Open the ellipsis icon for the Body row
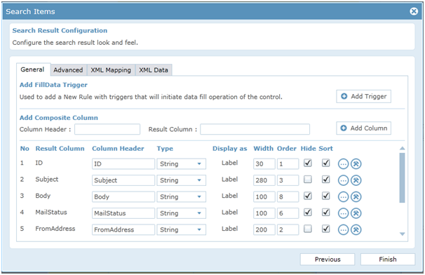 point(343,197)
